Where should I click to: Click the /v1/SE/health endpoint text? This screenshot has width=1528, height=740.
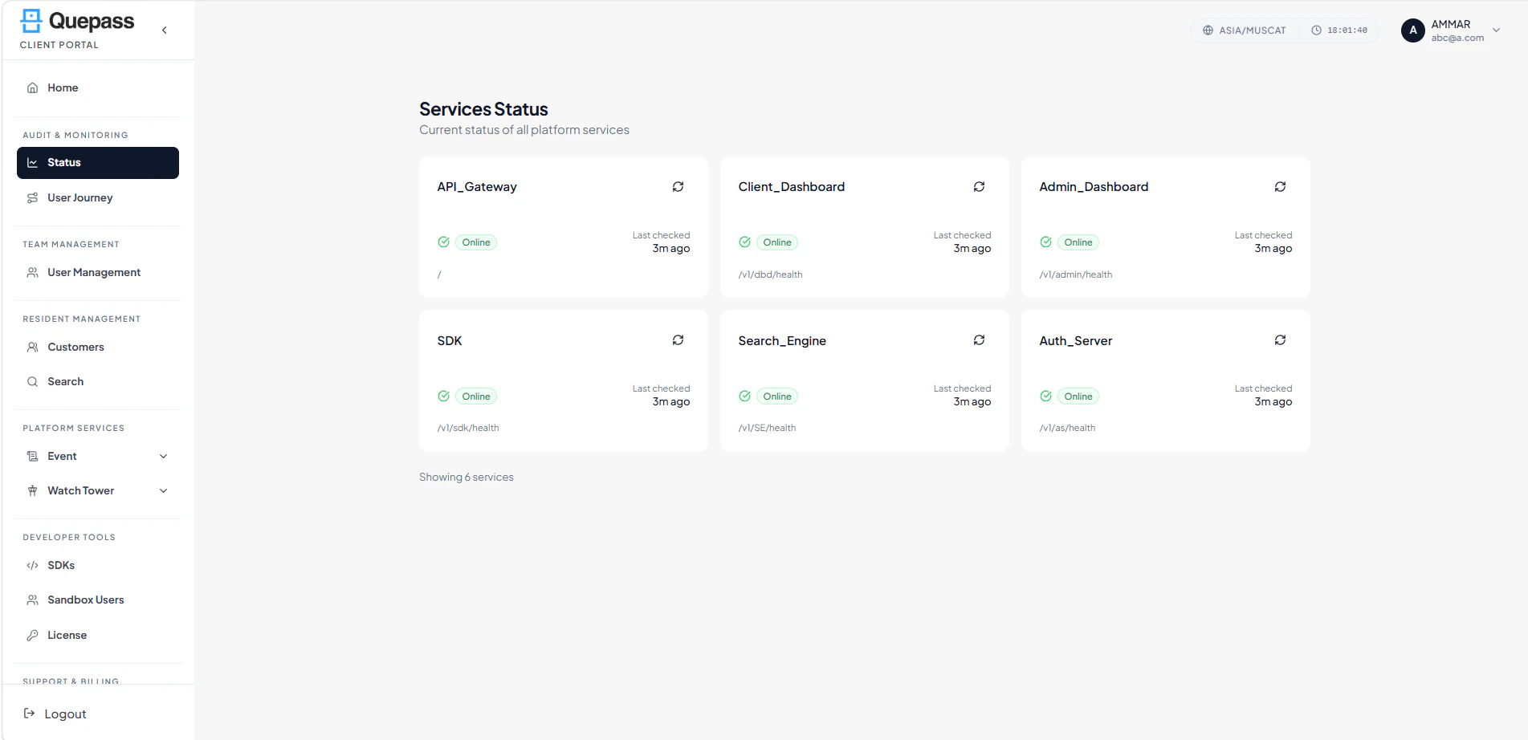coord(767,428)
